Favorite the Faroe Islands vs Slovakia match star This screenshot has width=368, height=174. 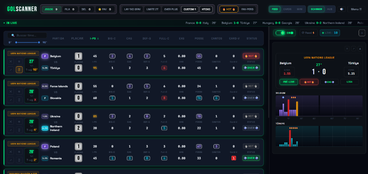pos(19,91)
